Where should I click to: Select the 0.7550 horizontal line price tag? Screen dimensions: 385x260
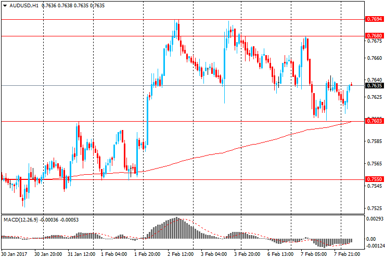pyautogui.click(x=374, y=179)
